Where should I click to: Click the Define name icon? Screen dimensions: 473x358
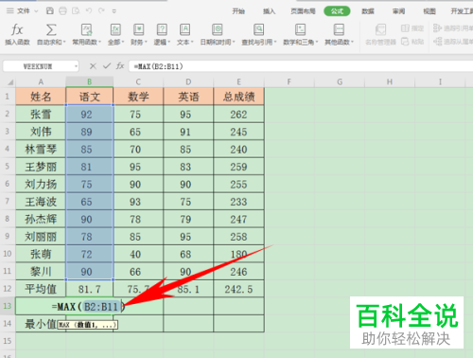pyautogui.click(x=405, y=28)
